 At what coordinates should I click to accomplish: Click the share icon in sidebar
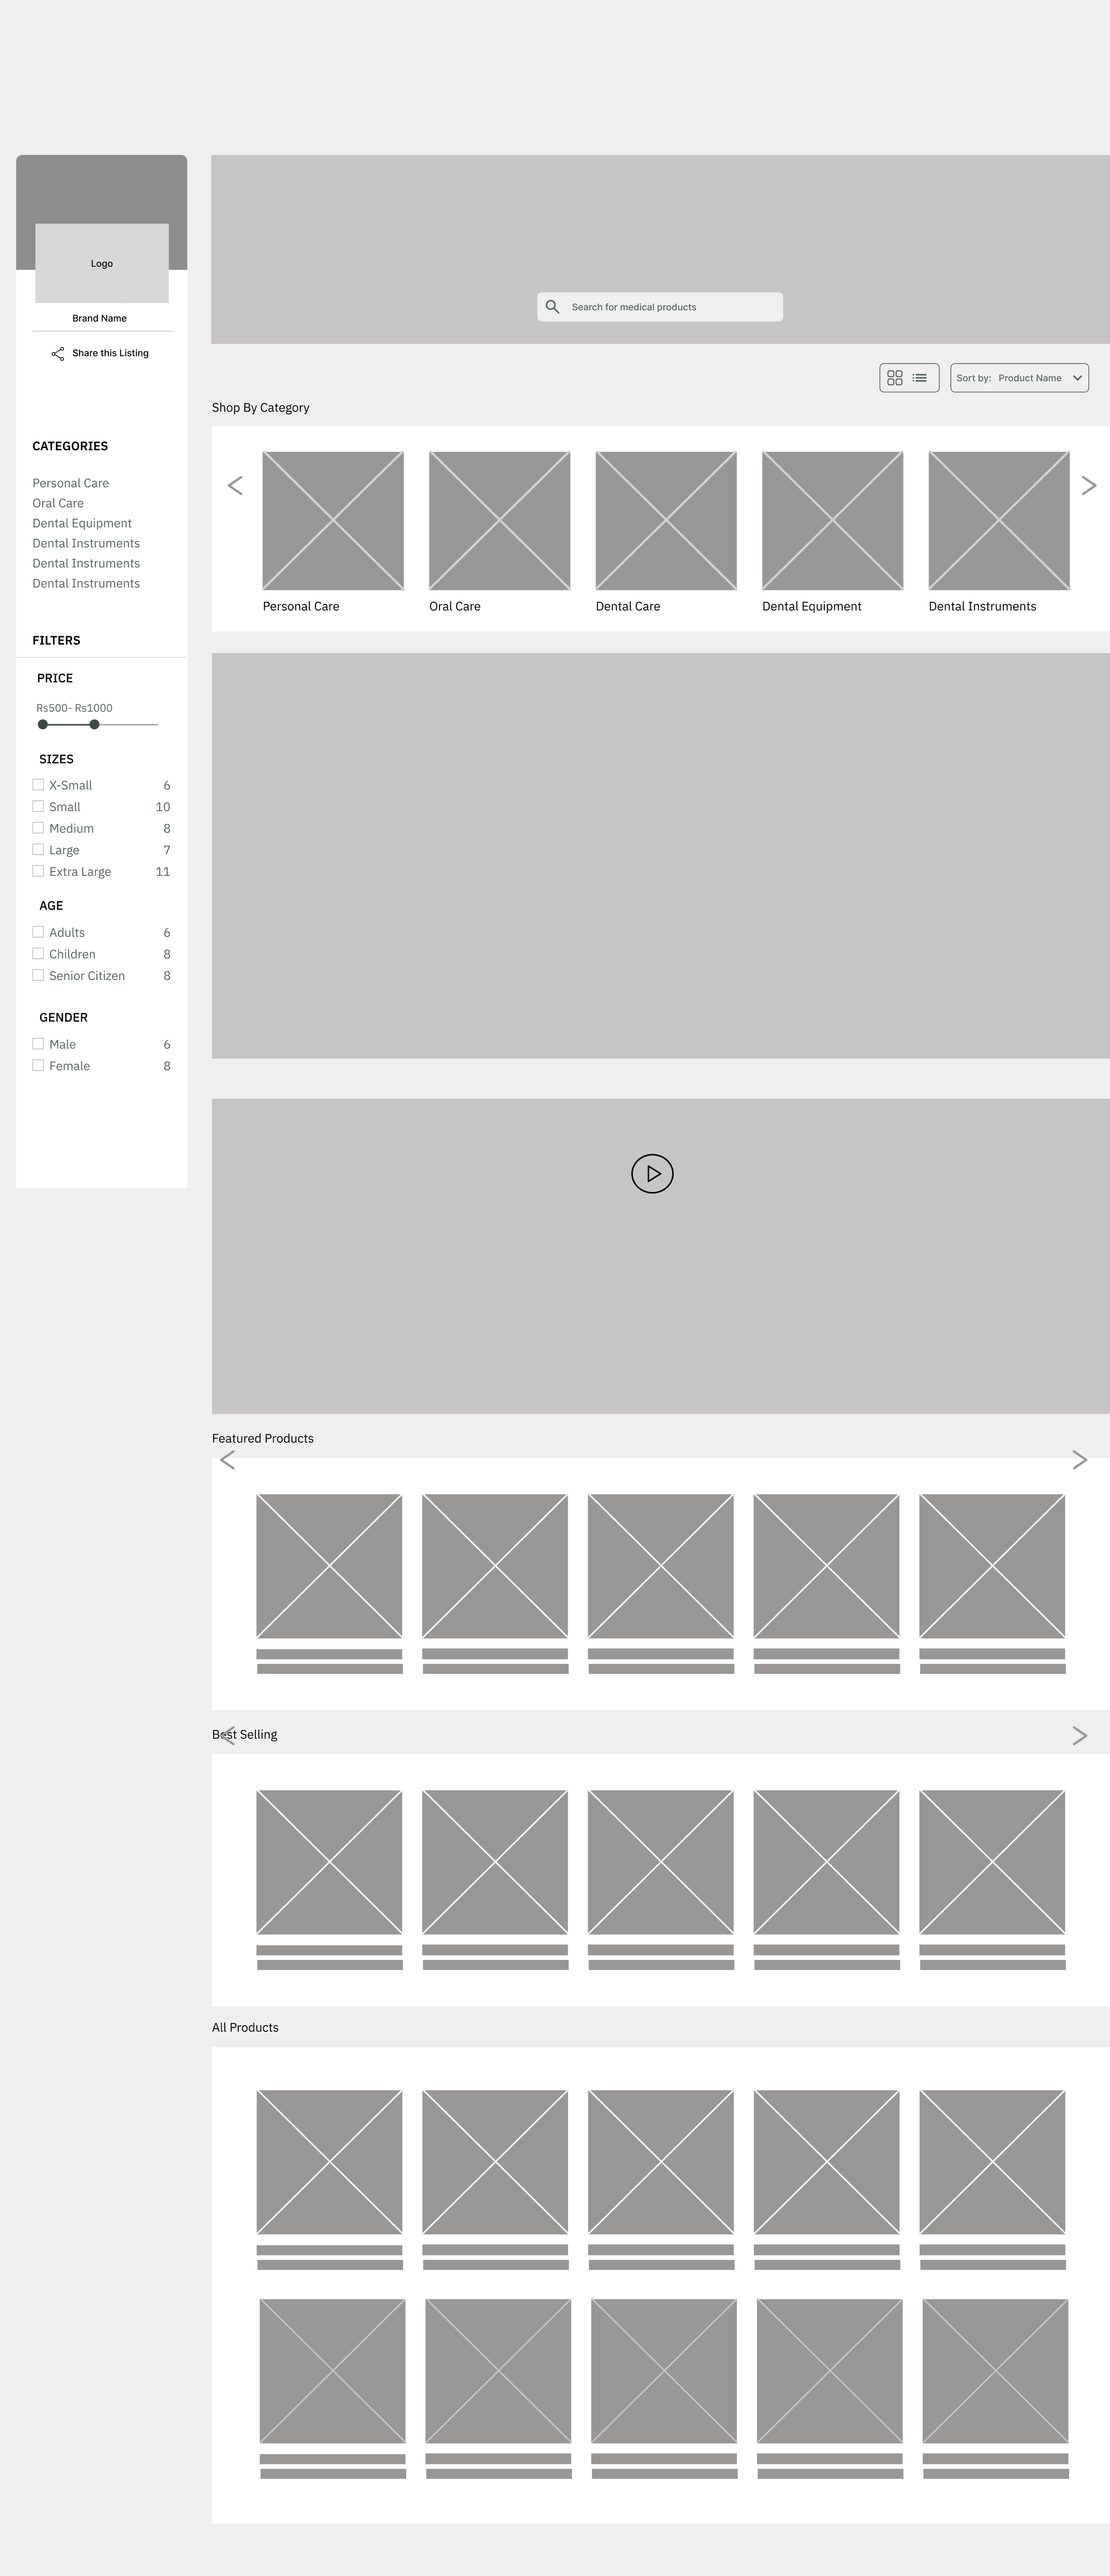58,353
